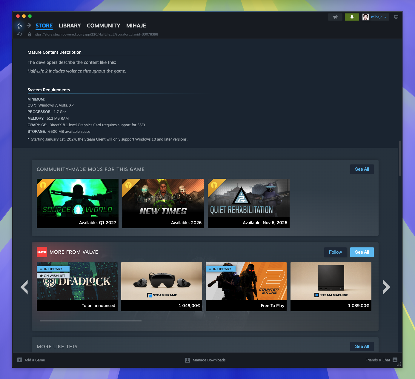Image resolution: width=415 pixels, height=379 pixels.
Task: Follow Valve developer
Action: point(335,252)
